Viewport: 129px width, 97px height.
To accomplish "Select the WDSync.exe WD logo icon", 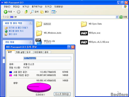I will point(84,33).
